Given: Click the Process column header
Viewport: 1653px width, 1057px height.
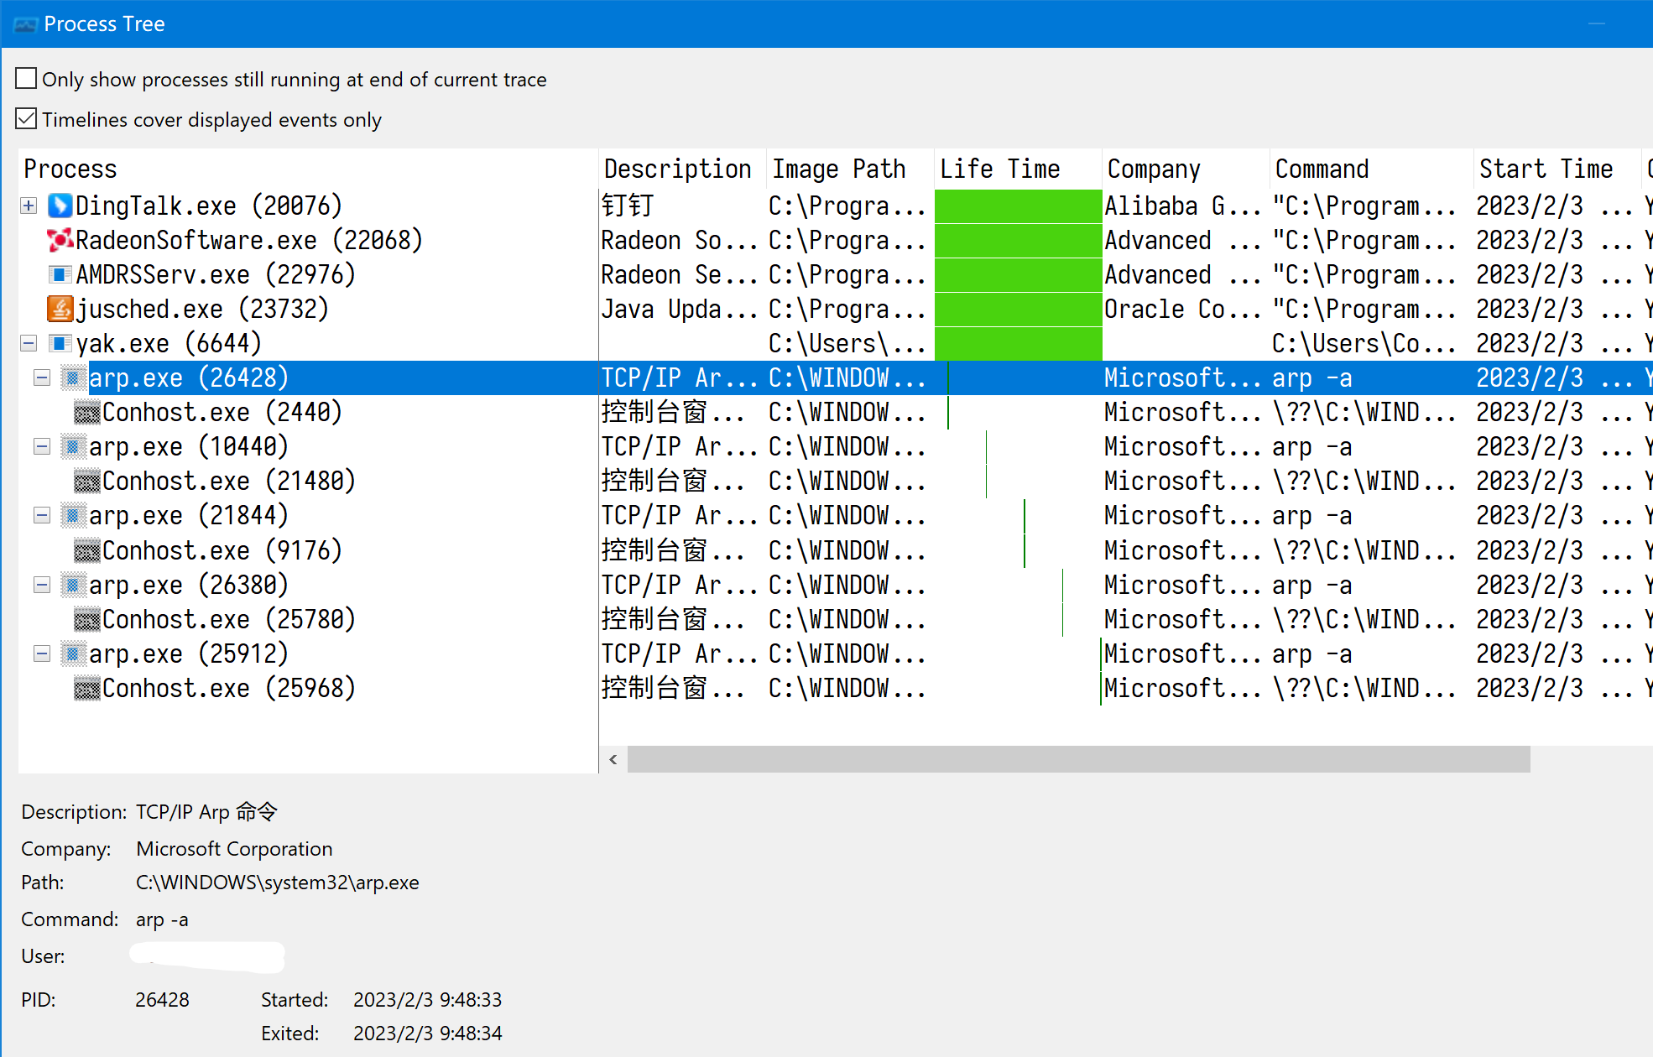Looking at the screenshot, I should click(x=70, y=169).
